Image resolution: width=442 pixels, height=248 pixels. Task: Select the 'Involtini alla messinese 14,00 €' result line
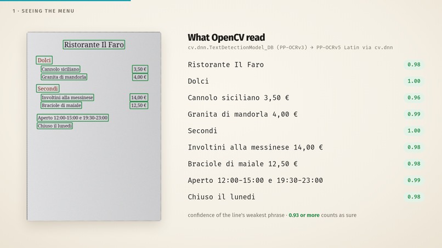click(256, 147)
